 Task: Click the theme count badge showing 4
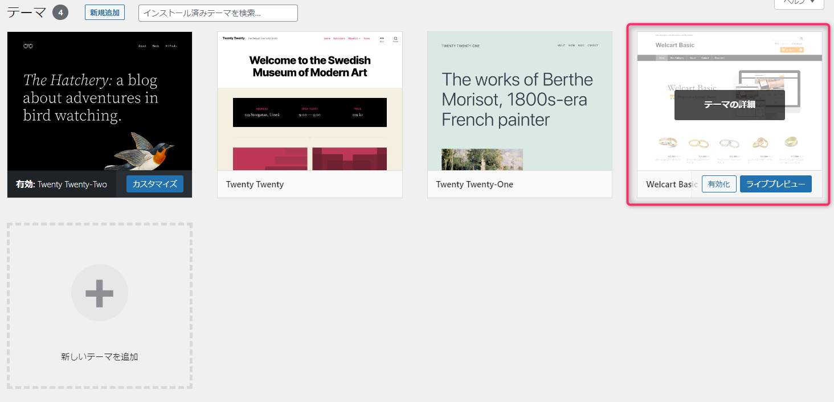[x=60, y=13]
